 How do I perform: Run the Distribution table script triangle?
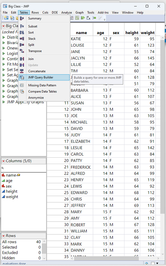tap(4, 37)
